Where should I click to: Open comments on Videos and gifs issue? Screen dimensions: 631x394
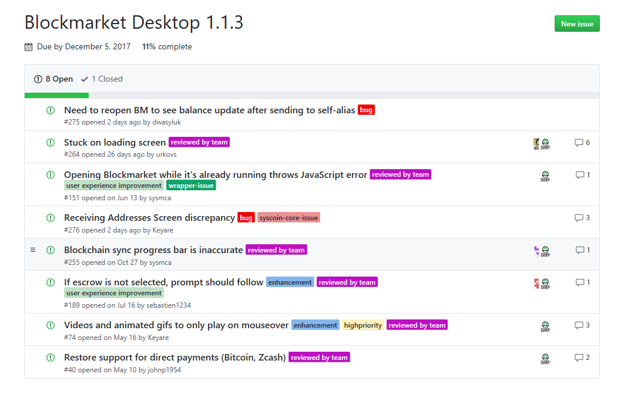click(x=582, y=325)
